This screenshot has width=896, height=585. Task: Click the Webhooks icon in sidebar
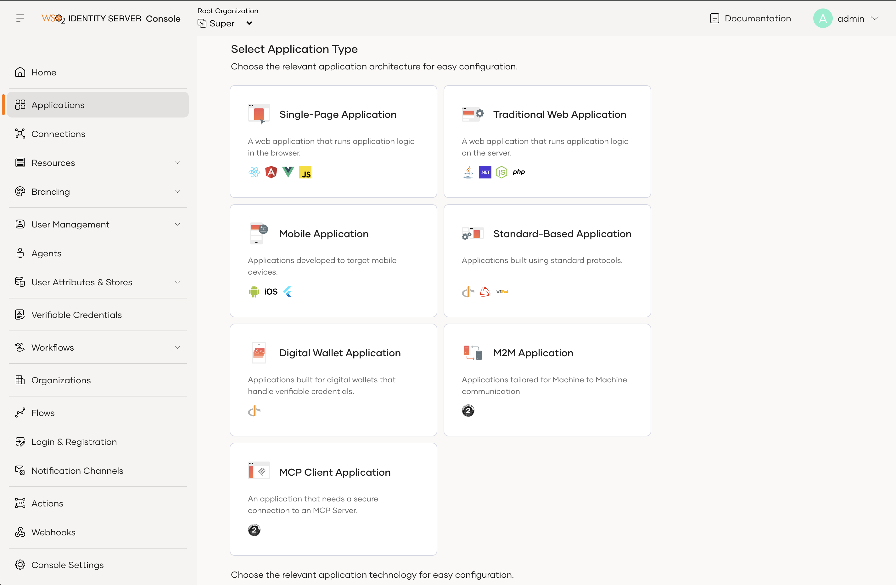(20, 532)
